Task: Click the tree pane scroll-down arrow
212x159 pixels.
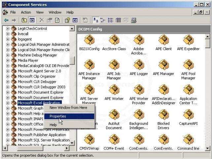Action: coord(72,143)
